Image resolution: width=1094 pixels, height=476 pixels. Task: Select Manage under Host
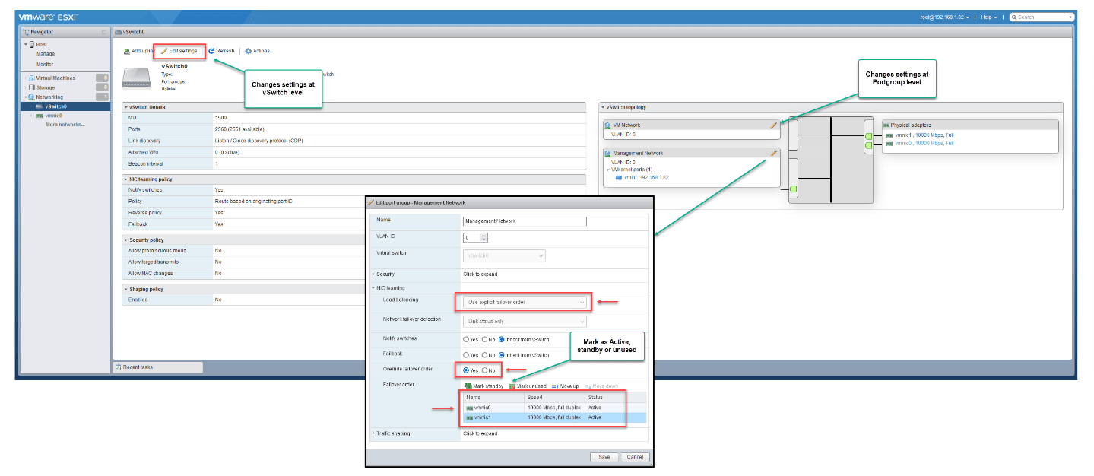46,54
